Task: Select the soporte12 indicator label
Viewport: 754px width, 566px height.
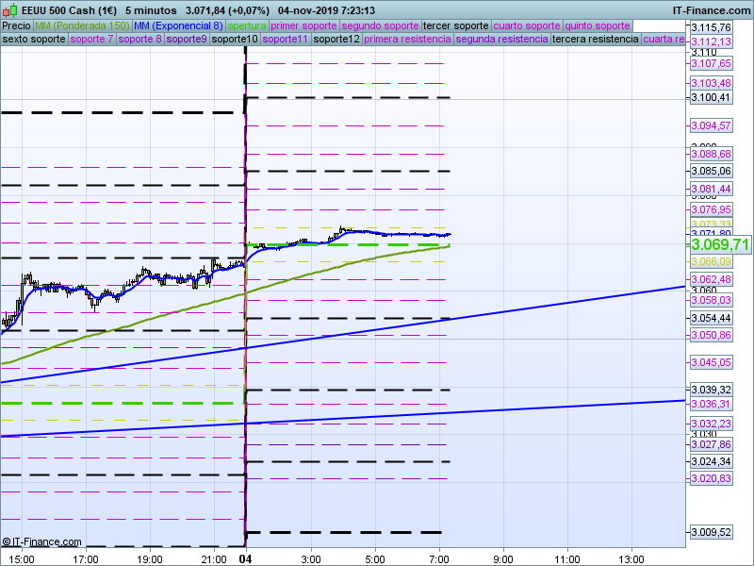Action: [336, 40]
